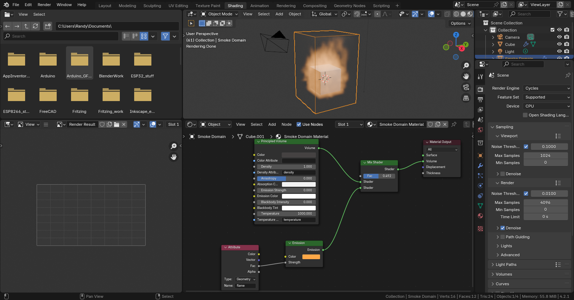Screen dimensions: 574x300
Task: Toggle Render Noise Threshold checkbox
Action: [x=526, y=194]
